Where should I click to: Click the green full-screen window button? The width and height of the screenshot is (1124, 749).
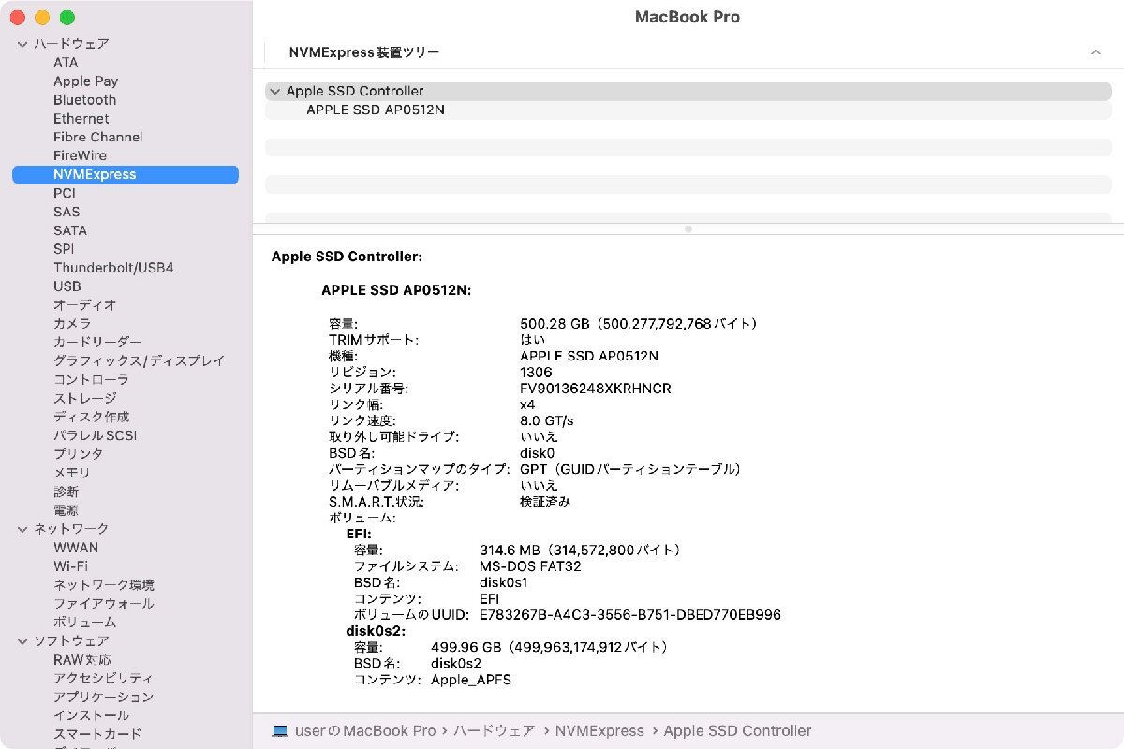(66, 17)
